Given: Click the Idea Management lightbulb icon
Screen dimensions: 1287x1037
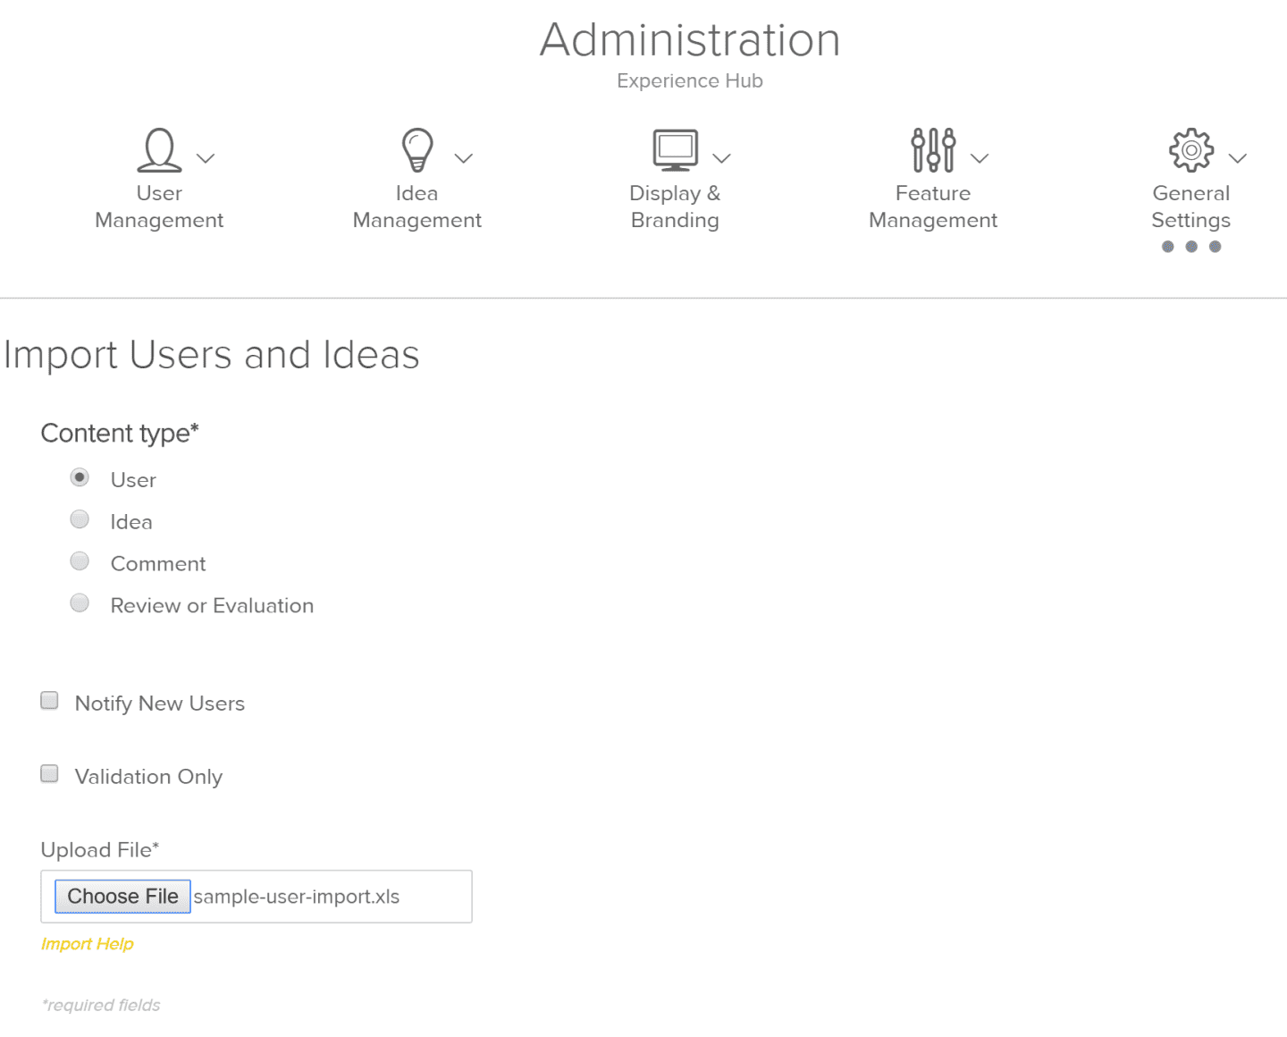Looking at the screenshot, I should [416, 149].
